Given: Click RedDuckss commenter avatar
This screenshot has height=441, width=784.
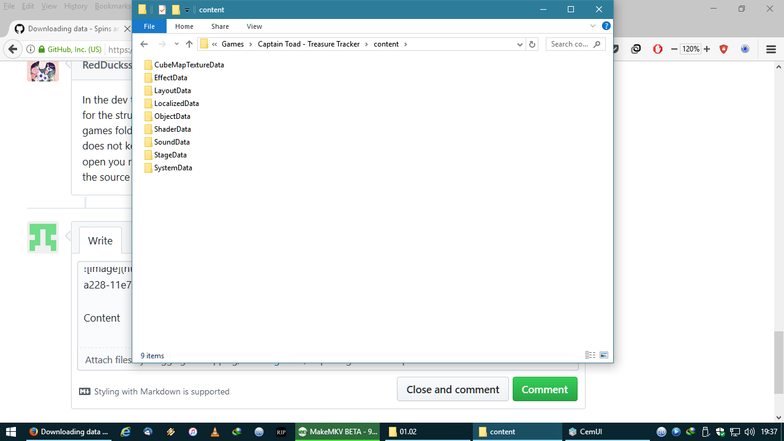Looking at the screenshot, I should pyautogui.click(x=43, y=70).
